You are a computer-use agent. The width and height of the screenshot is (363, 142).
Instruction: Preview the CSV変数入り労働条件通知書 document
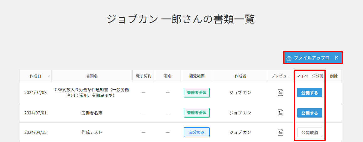pyautogui.click(x=281, y=92)
